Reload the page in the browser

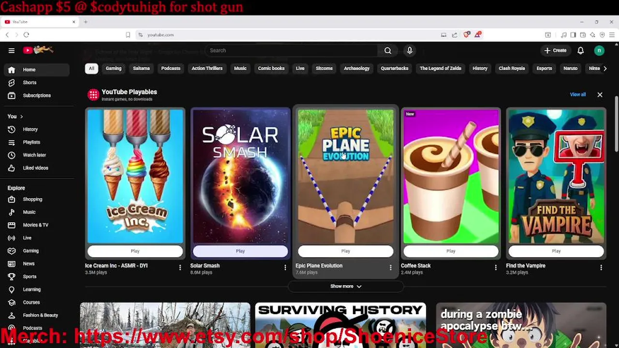26,35
